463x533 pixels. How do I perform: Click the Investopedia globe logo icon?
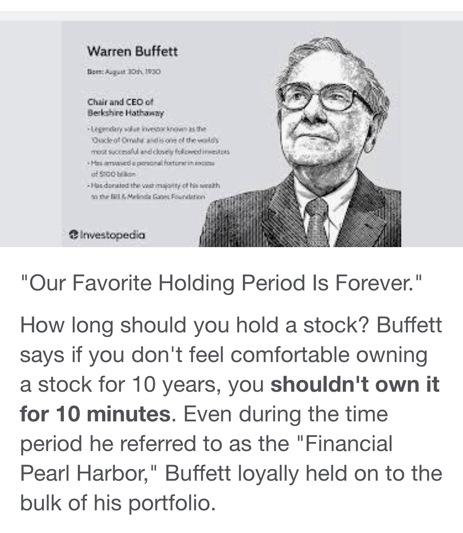(x=74, y=235)
